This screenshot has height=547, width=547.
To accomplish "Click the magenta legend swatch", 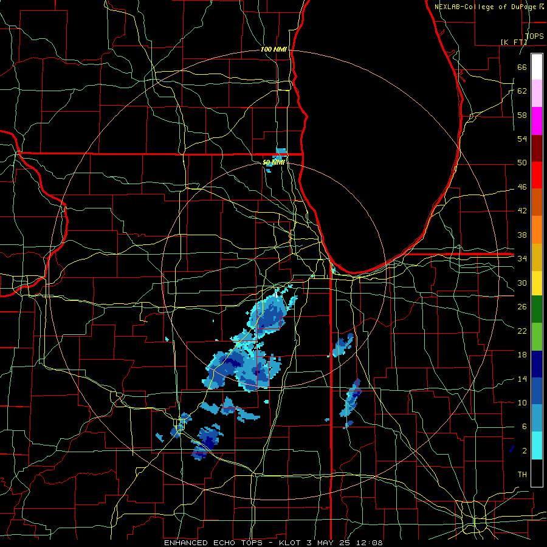I will 537,121.
